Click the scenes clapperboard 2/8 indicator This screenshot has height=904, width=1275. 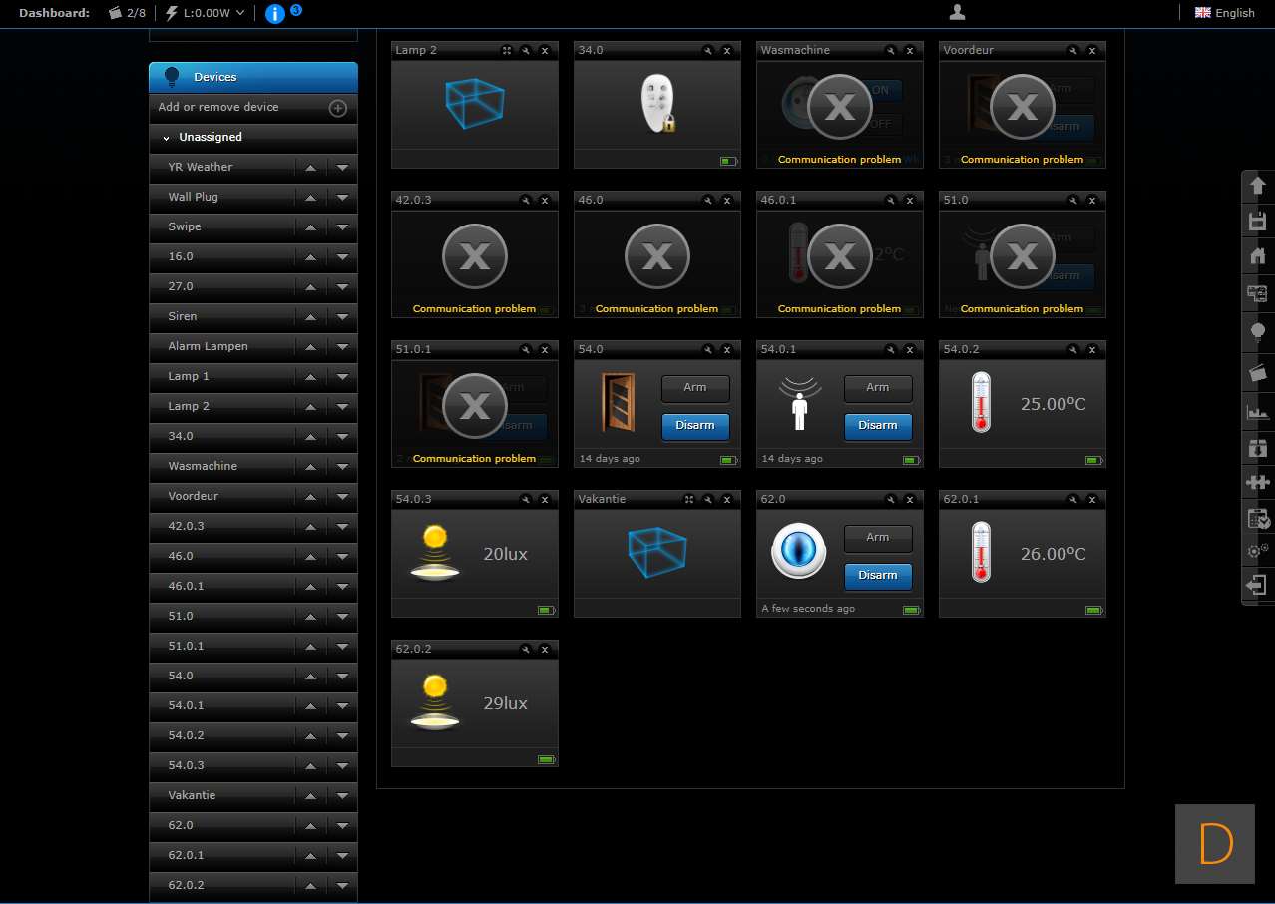[127, 13]
